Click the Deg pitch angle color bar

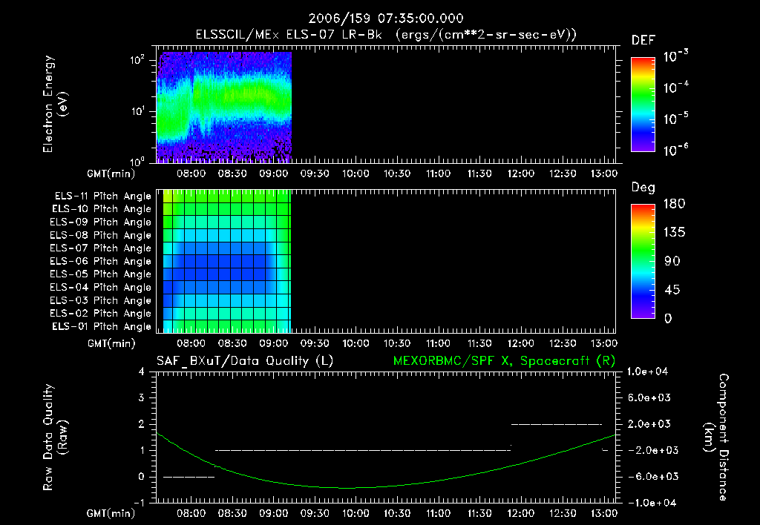coord(643,261)
